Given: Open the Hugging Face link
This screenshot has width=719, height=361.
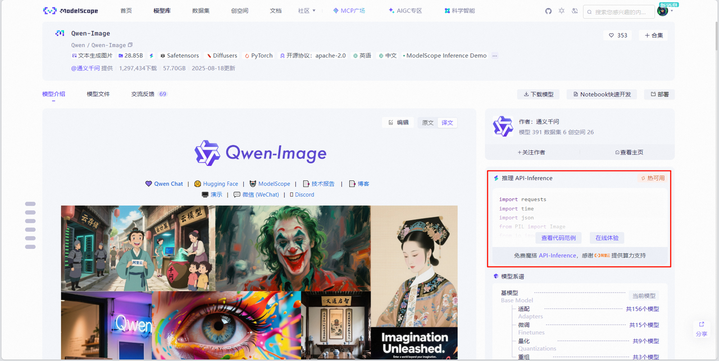Looking at the screenshot, I should 216,184.
